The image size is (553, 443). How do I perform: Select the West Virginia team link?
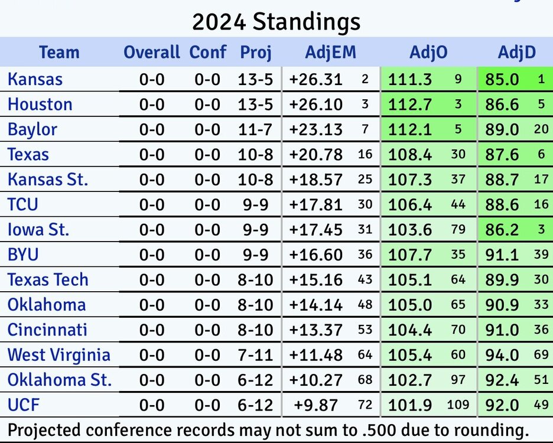click(x=58, y=355)
